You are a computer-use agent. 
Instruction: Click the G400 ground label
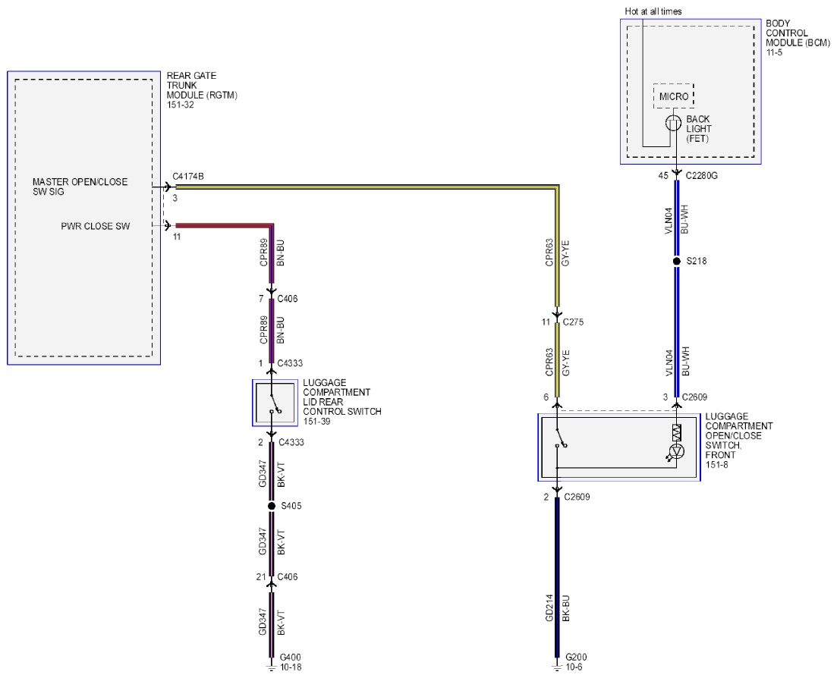(291, 658)
